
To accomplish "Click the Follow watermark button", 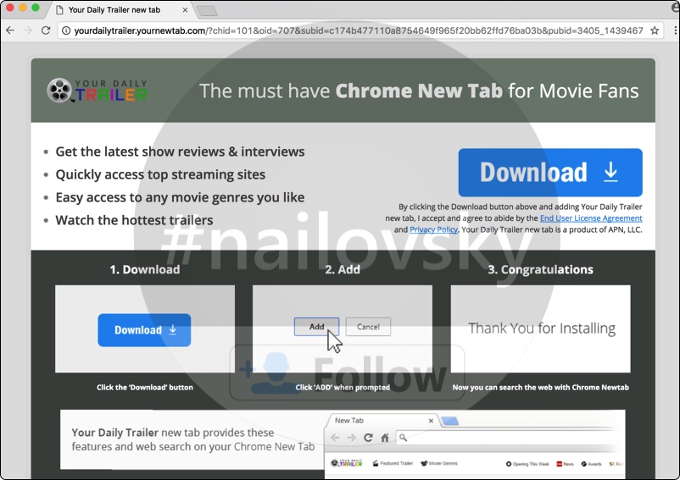I will point(348,372).
